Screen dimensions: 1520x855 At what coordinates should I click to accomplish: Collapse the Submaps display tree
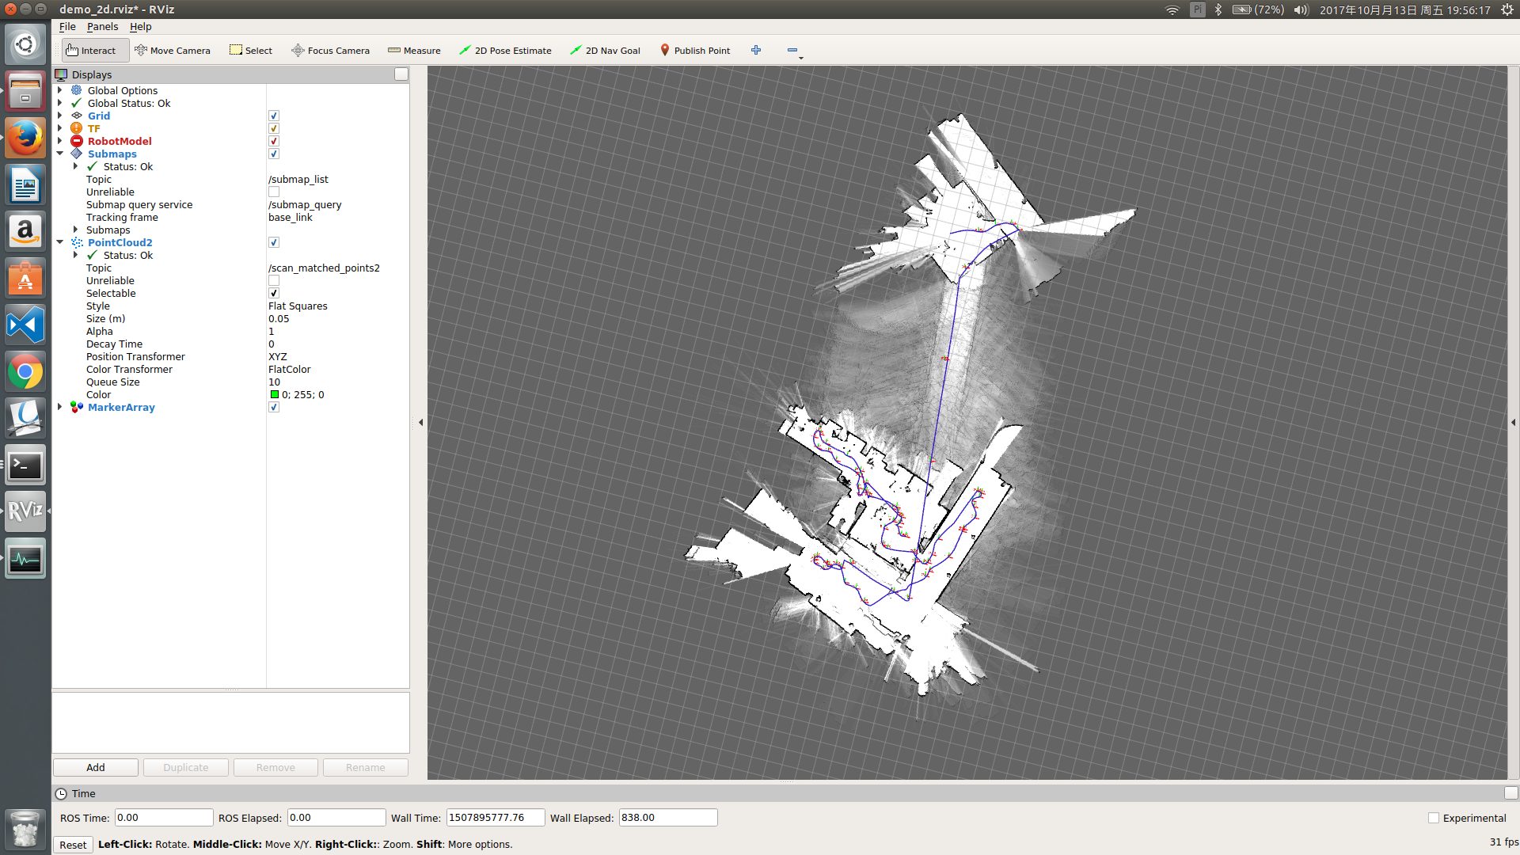pyautogui.click(x=59, y=154)
